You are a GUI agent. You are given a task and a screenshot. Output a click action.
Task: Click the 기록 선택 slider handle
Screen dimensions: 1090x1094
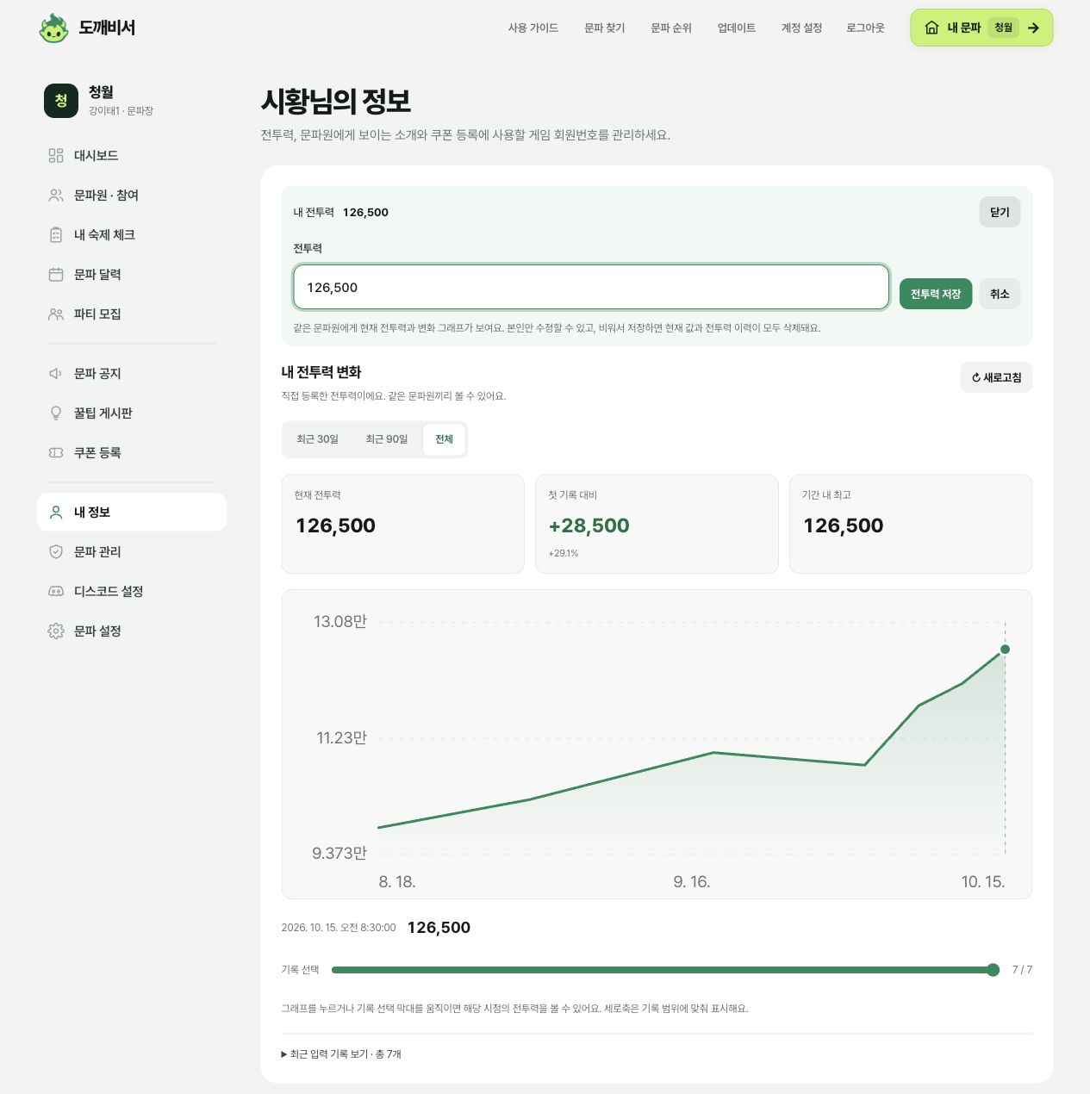993,970
